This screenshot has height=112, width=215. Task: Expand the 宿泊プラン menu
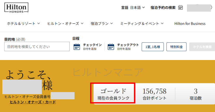pos(102,24)
